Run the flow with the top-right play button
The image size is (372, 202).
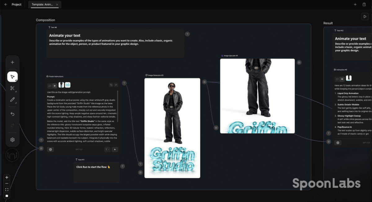[x=365, y=16]
